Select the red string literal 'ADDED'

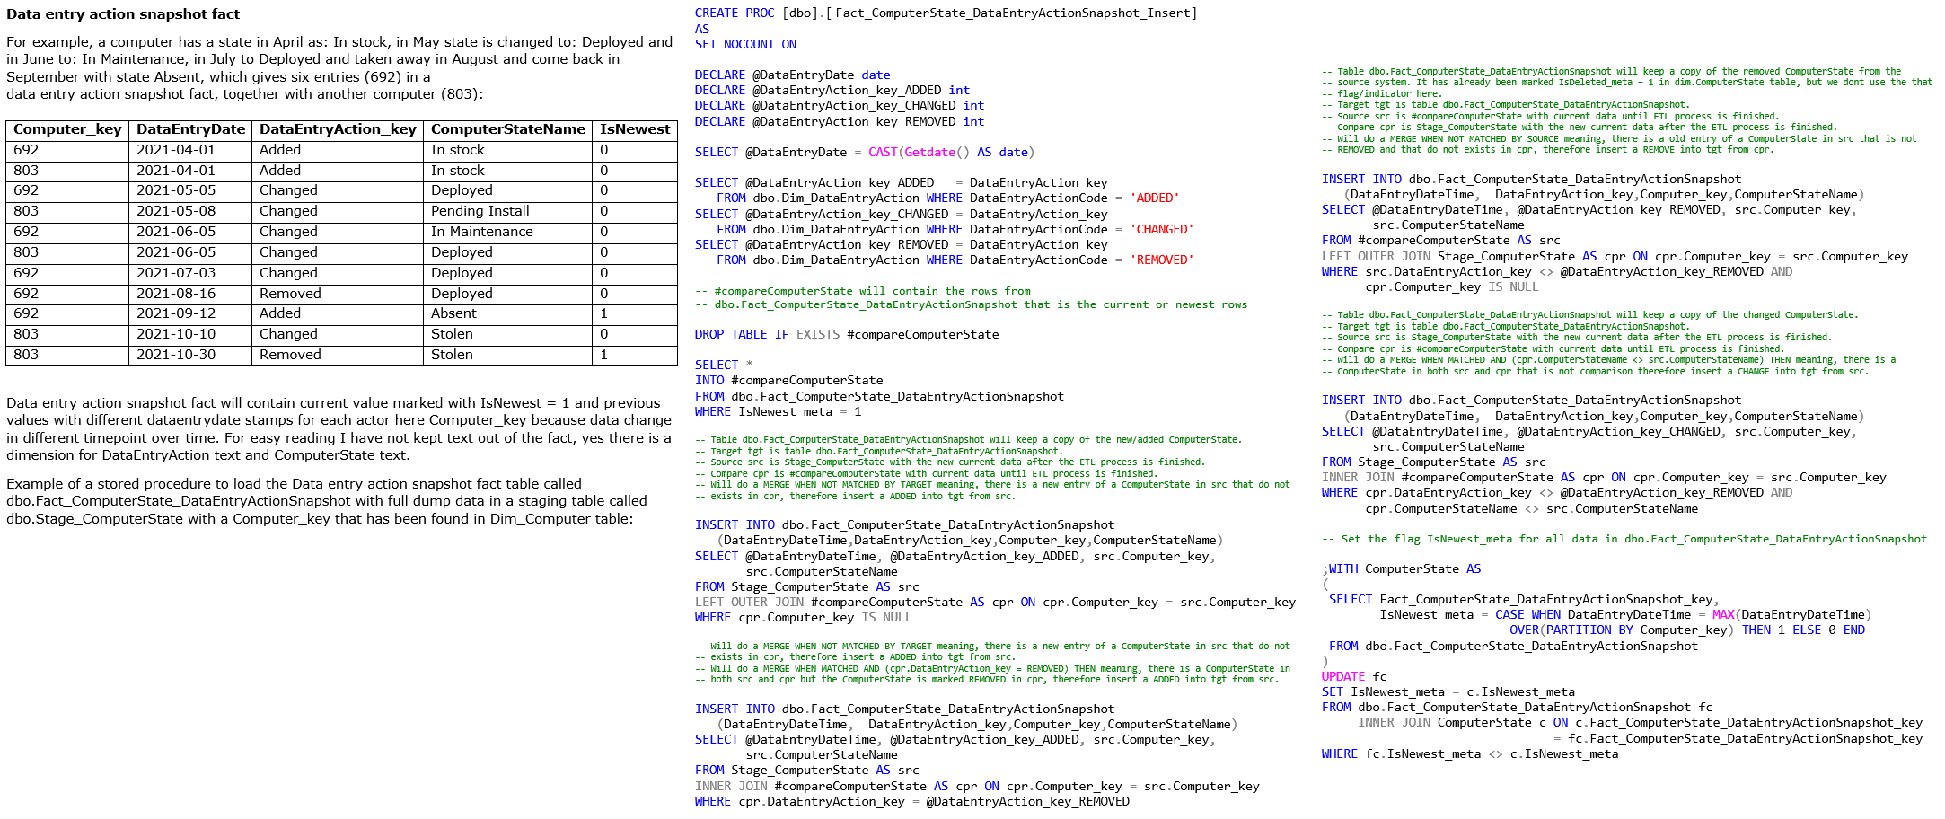point(1155,198)
